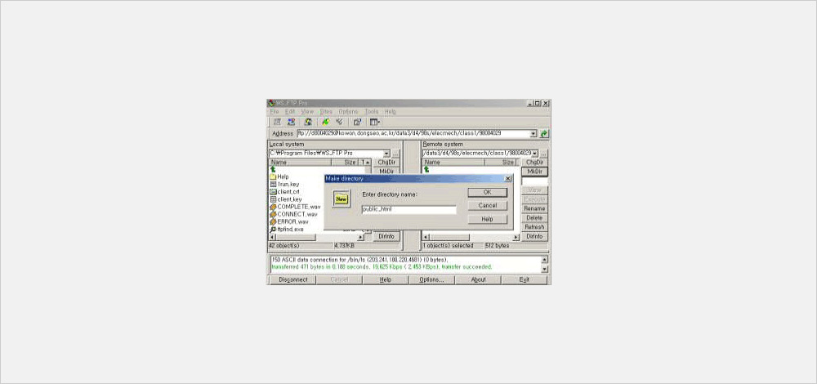Viewport: 817px width, 384px height.
Task: Click the third toolbar icon with a person
Action: [308, 122]
